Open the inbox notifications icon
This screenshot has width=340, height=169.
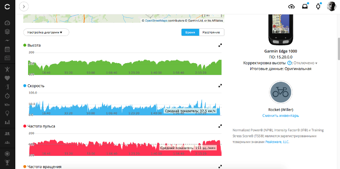(x=305, y=7)
